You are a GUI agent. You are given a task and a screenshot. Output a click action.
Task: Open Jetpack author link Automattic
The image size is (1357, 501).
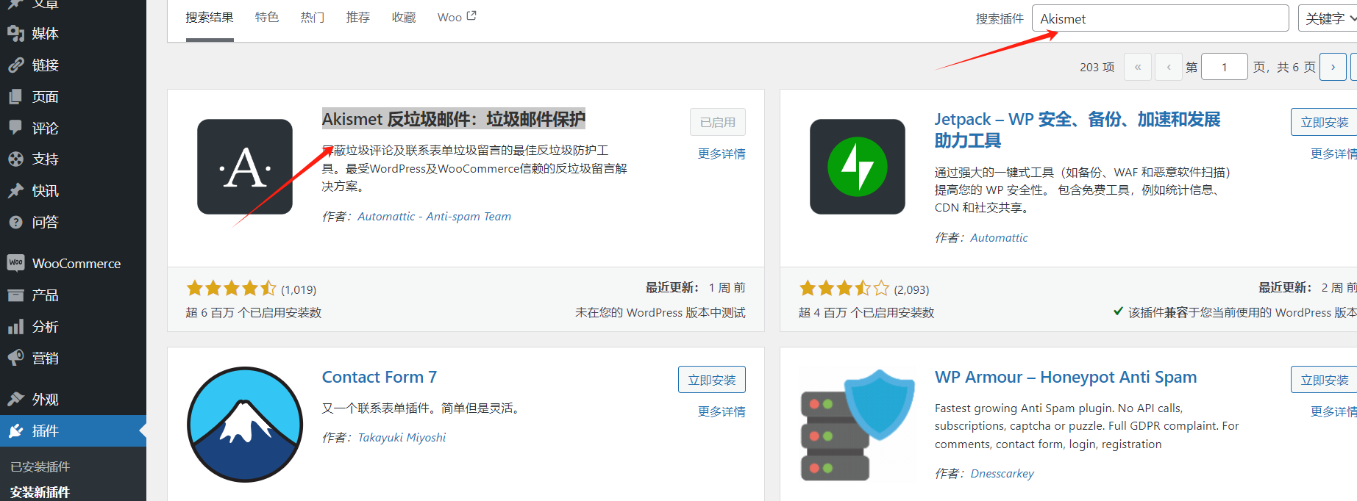[999, 237]
